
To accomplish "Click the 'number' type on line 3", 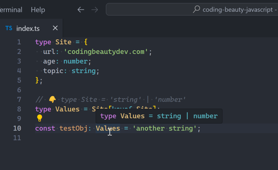I will click(x=75, y=61).
